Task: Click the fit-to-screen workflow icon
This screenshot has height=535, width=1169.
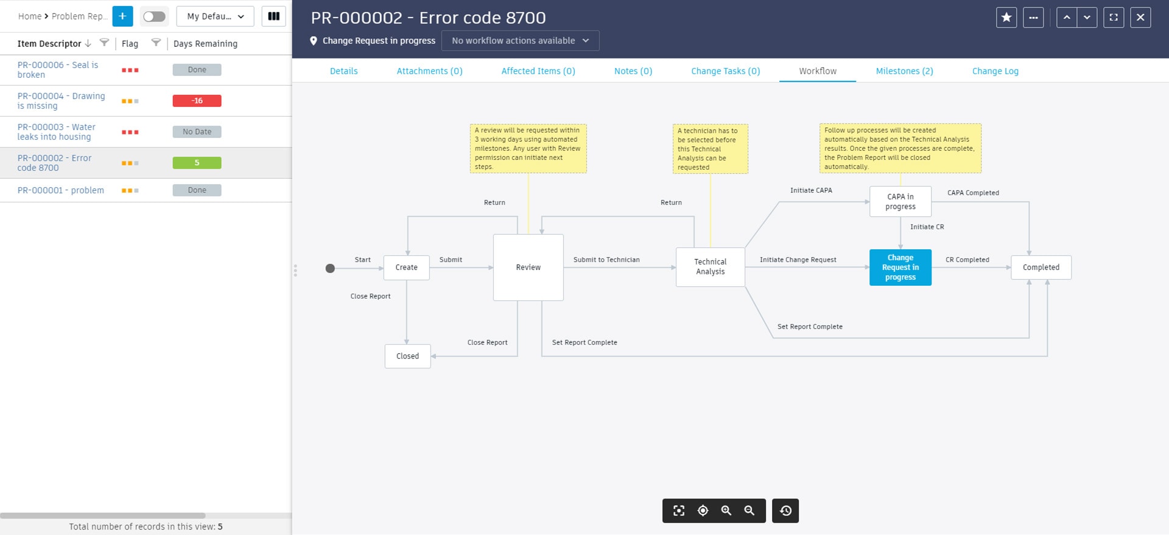Action: 679,511
